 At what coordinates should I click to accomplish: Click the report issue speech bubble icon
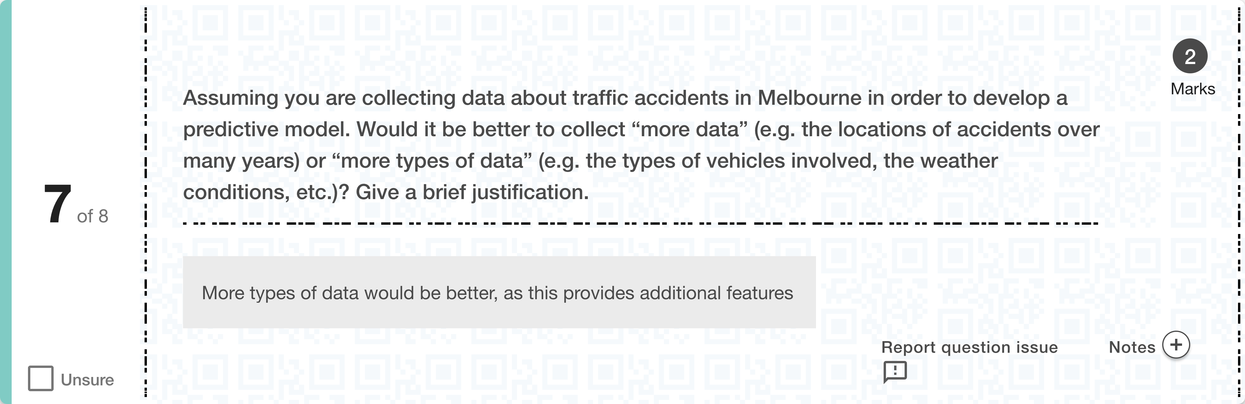895,372
